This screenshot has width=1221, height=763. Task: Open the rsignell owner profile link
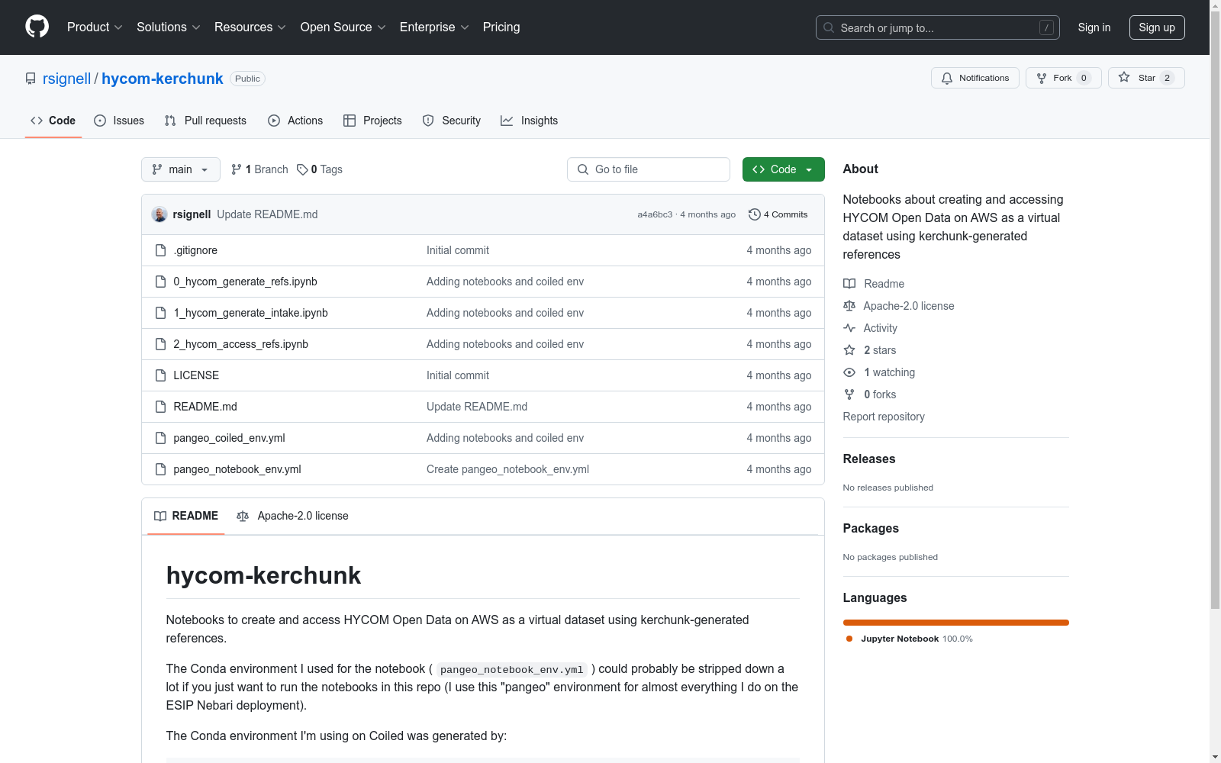tap(66, 79)
